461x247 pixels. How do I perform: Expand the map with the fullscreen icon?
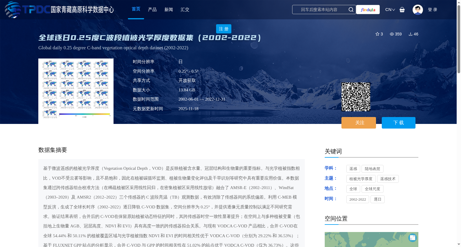[413, 237]
